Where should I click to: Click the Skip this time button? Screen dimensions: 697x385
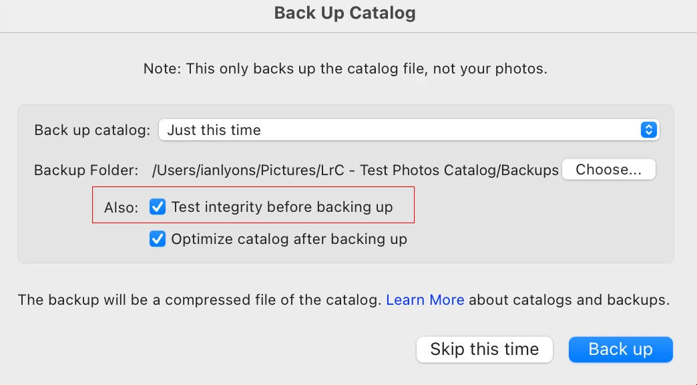pos(484,349)
